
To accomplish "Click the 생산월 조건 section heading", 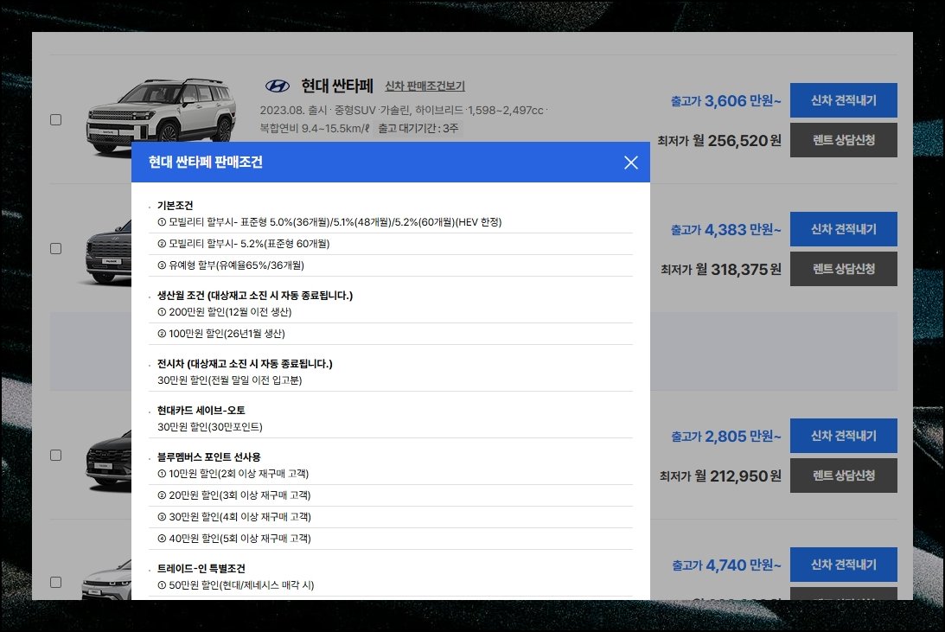I will (255, 296).
